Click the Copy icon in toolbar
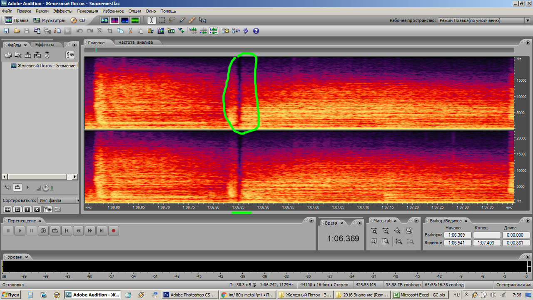This screenshot has height=300, width=533. point(120,31)
